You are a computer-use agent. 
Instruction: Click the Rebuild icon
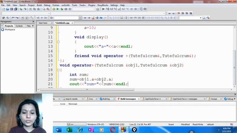coord(66,9)
